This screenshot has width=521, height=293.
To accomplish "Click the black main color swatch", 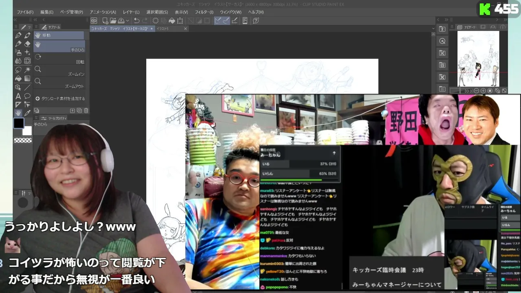I will (x=19, y=123).
